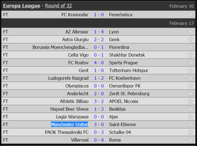Click the 4 - 0 FC Rostov score
The width and height of the screenshot is (197, 146).
tap(99, 63)
